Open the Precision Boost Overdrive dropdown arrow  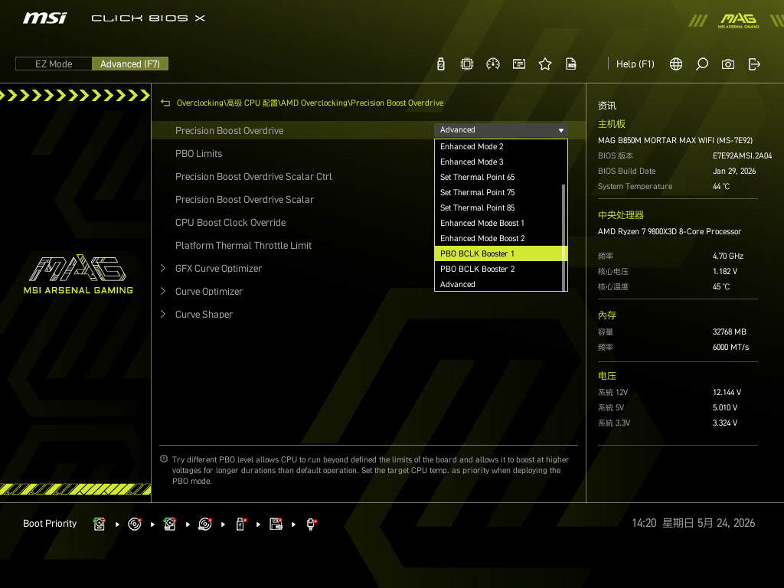(561, 130)
